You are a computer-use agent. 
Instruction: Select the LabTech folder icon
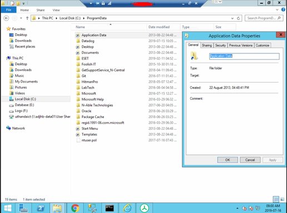(x=78, y=88)
